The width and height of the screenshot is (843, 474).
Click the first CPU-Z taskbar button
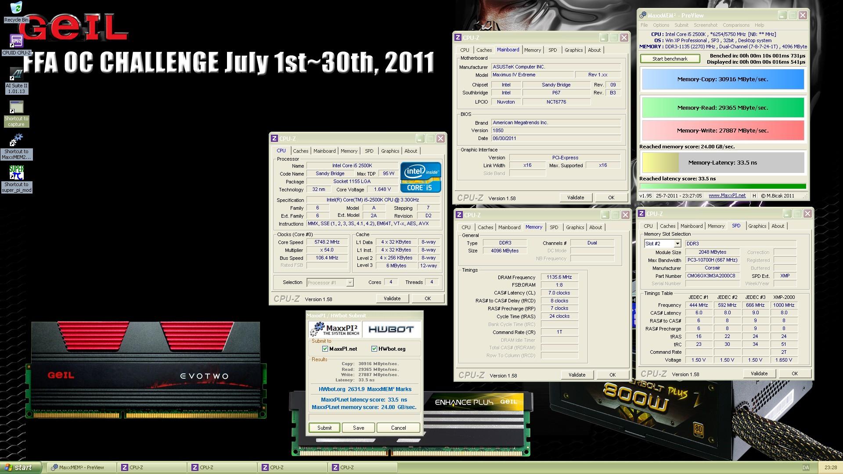pos(152,467)
